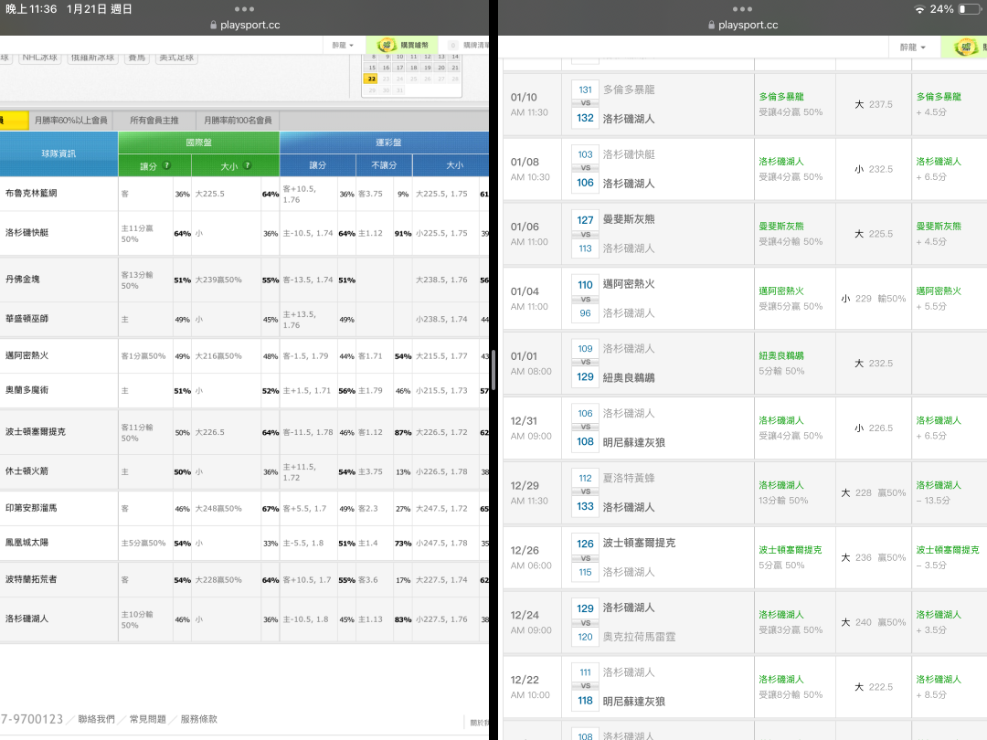The image size is (987, 740).
Task: Click the help icon next to 讓分 in 國際盤
Action: tap(167, 165)
